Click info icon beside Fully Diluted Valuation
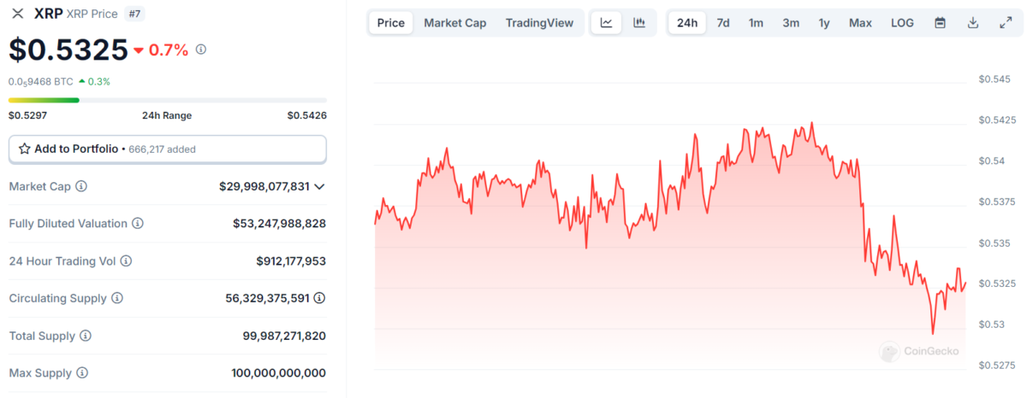The image size is (1027, 398). click(x=138, y=224)
